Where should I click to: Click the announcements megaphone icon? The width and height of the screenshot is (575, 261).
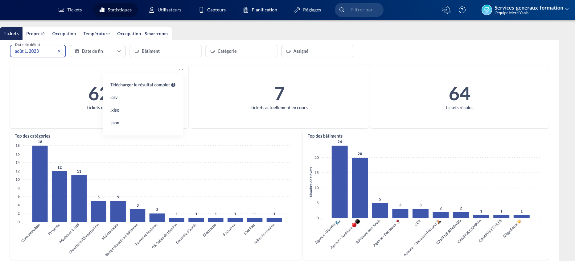click(x=446, y=10)
